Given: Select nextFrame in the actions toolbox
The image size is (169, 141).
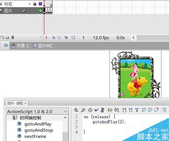Looking at the screenshot, I should 35,136.
